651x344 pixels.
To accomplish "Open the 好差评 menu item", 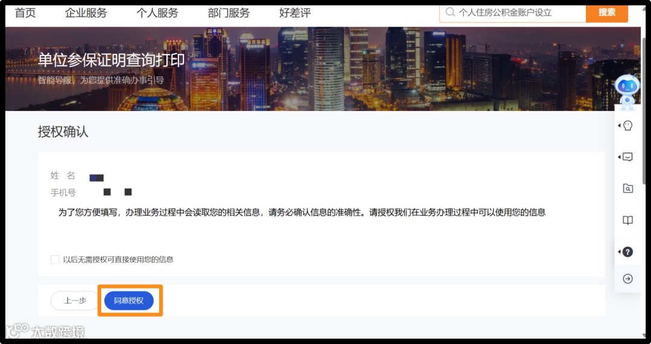I will (295, 13).
